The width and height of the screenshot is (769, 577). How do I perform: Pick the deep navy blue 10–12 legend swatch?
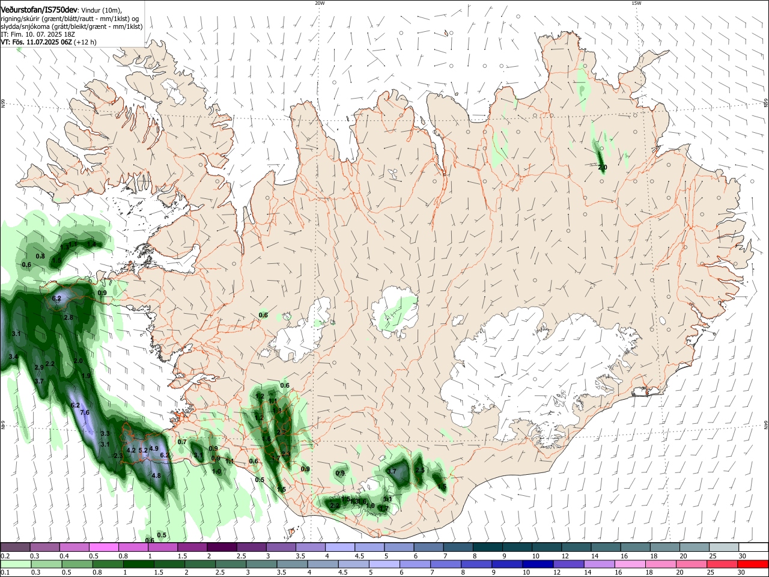(x=538, y=564)
